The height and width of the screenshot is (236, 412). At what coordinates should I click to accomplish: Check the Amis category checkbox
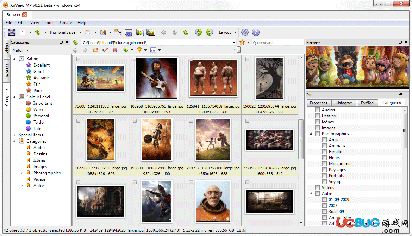point(325,139)
